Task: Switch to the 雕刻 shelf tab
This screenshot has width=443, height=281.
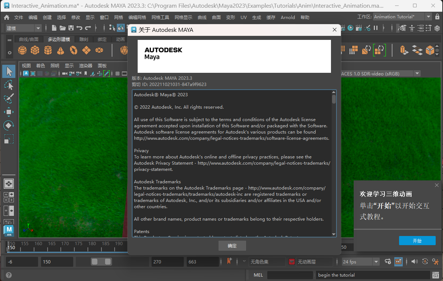Action: [84, 40]
